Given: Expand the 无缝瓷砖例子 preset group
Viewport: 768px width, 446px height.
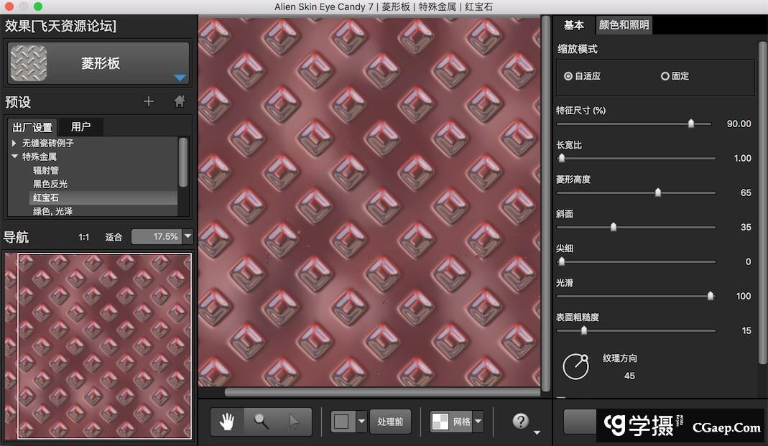Looking at the screenshot, I should (14, 143).
